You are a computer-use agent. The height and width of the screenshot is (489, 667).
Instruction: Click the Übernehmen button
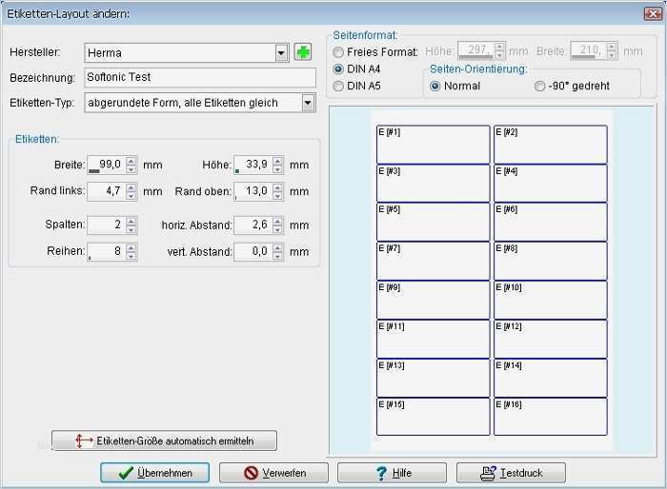tap(154, 473)
